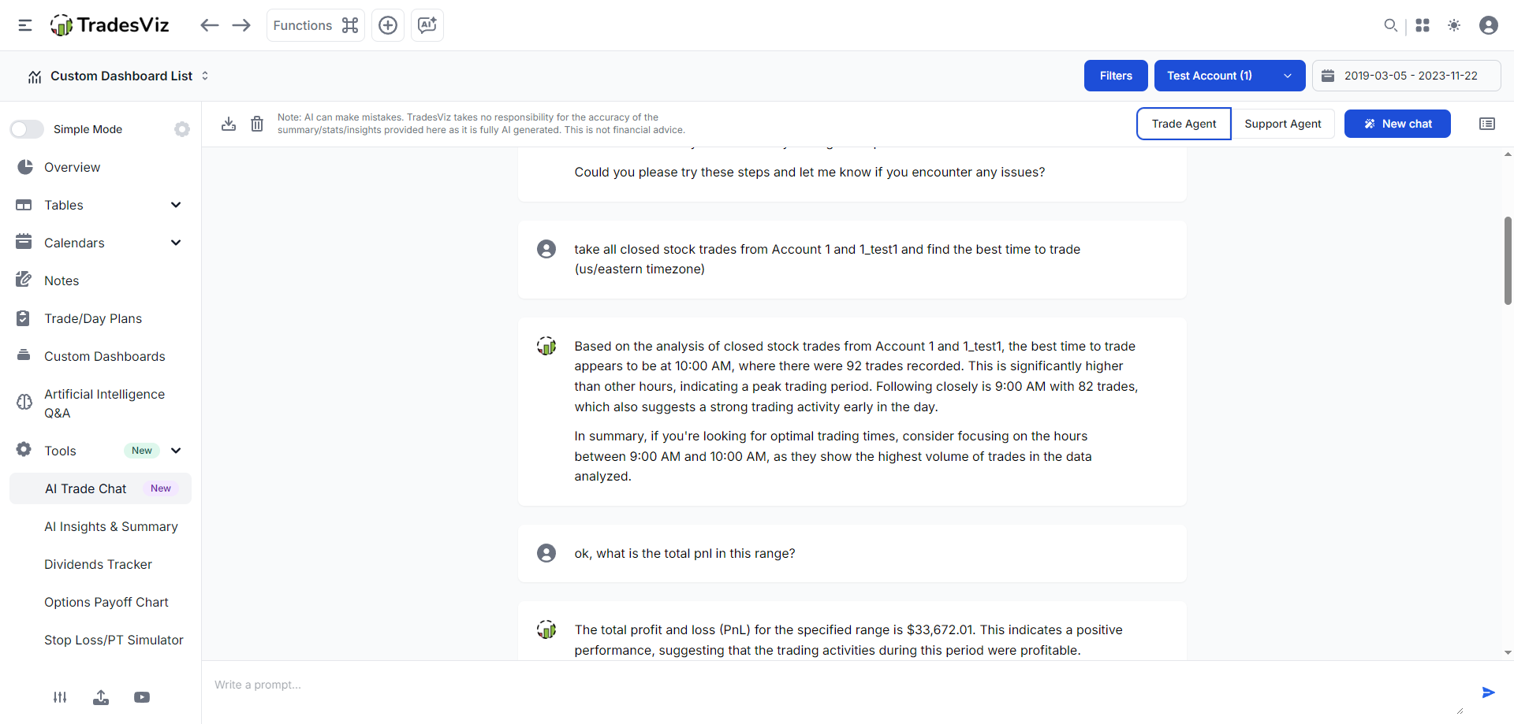
Task: Switch light/dark theme with sun icon
Action: [x=1454, y=25]
